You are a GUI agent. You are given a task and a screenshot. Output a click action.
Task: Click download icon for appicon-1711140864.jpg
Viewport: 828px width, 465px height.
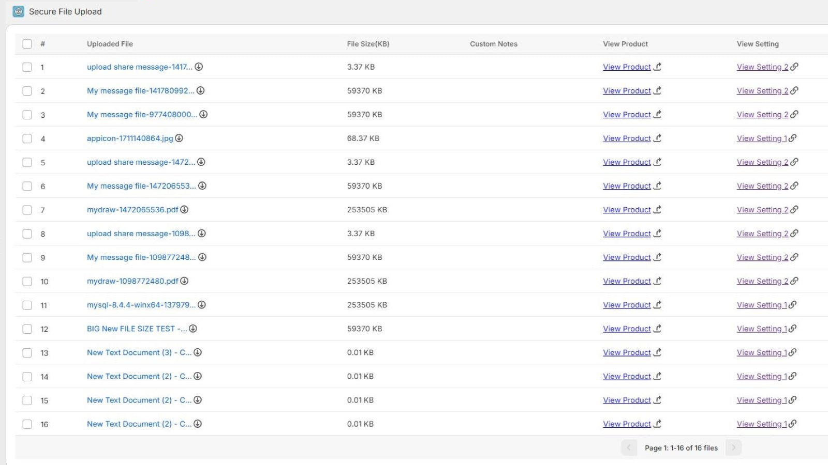179,138
